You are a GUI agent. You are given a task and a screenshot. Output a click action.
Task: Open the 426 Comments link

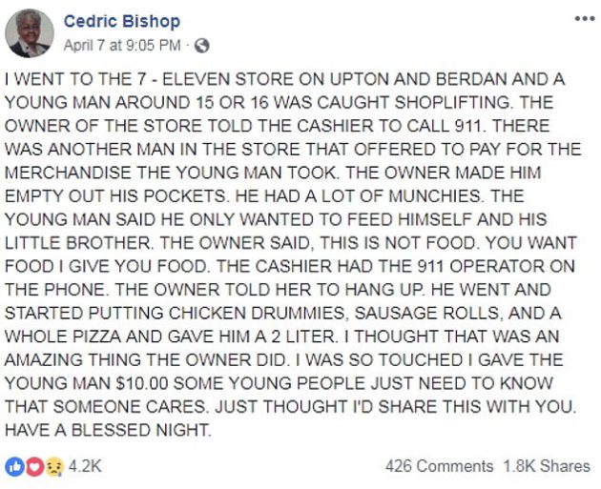tap(439, 466)
